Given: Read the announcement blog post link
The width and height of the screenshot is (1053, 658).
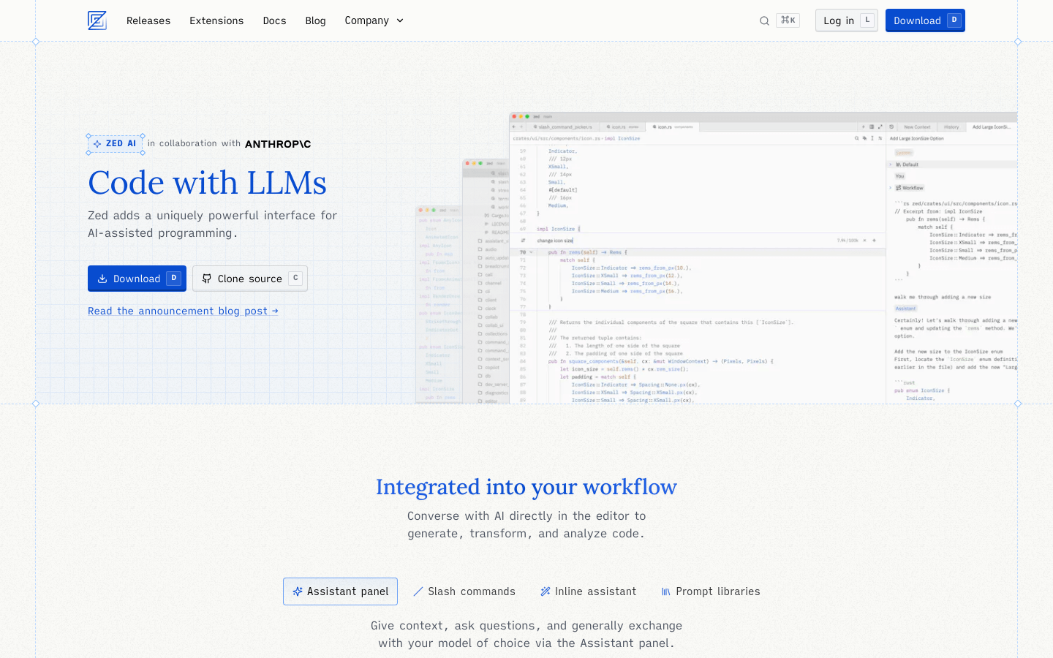Looking at the screenshot, I should 183,311.
